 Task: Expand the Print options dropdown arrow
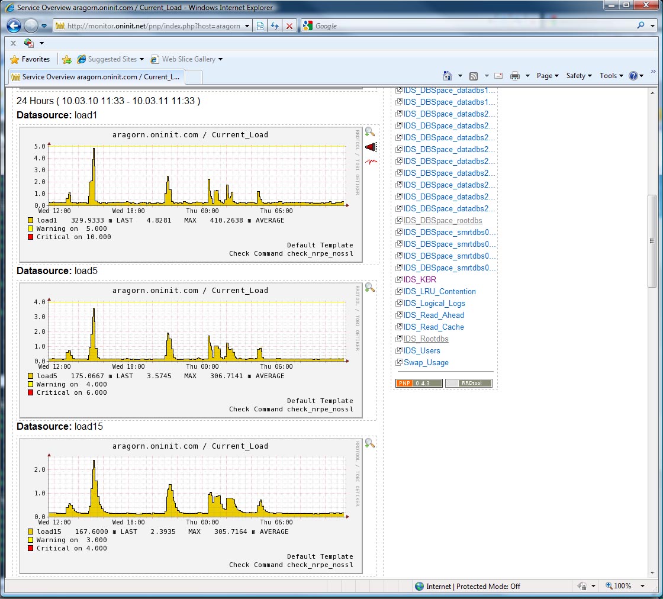click(x=527, y=76)
